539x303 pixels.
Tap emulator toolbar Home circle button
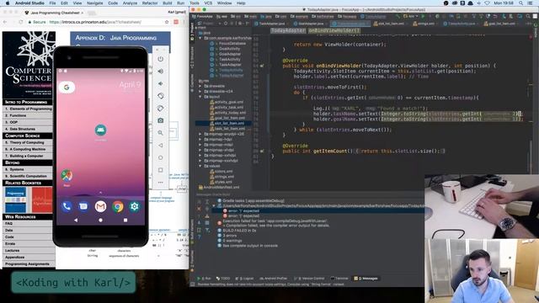[x=161, y=157]
